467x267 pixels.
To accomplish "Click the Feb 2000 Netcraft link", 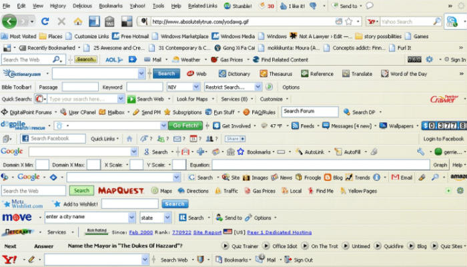I will (141, 232).
